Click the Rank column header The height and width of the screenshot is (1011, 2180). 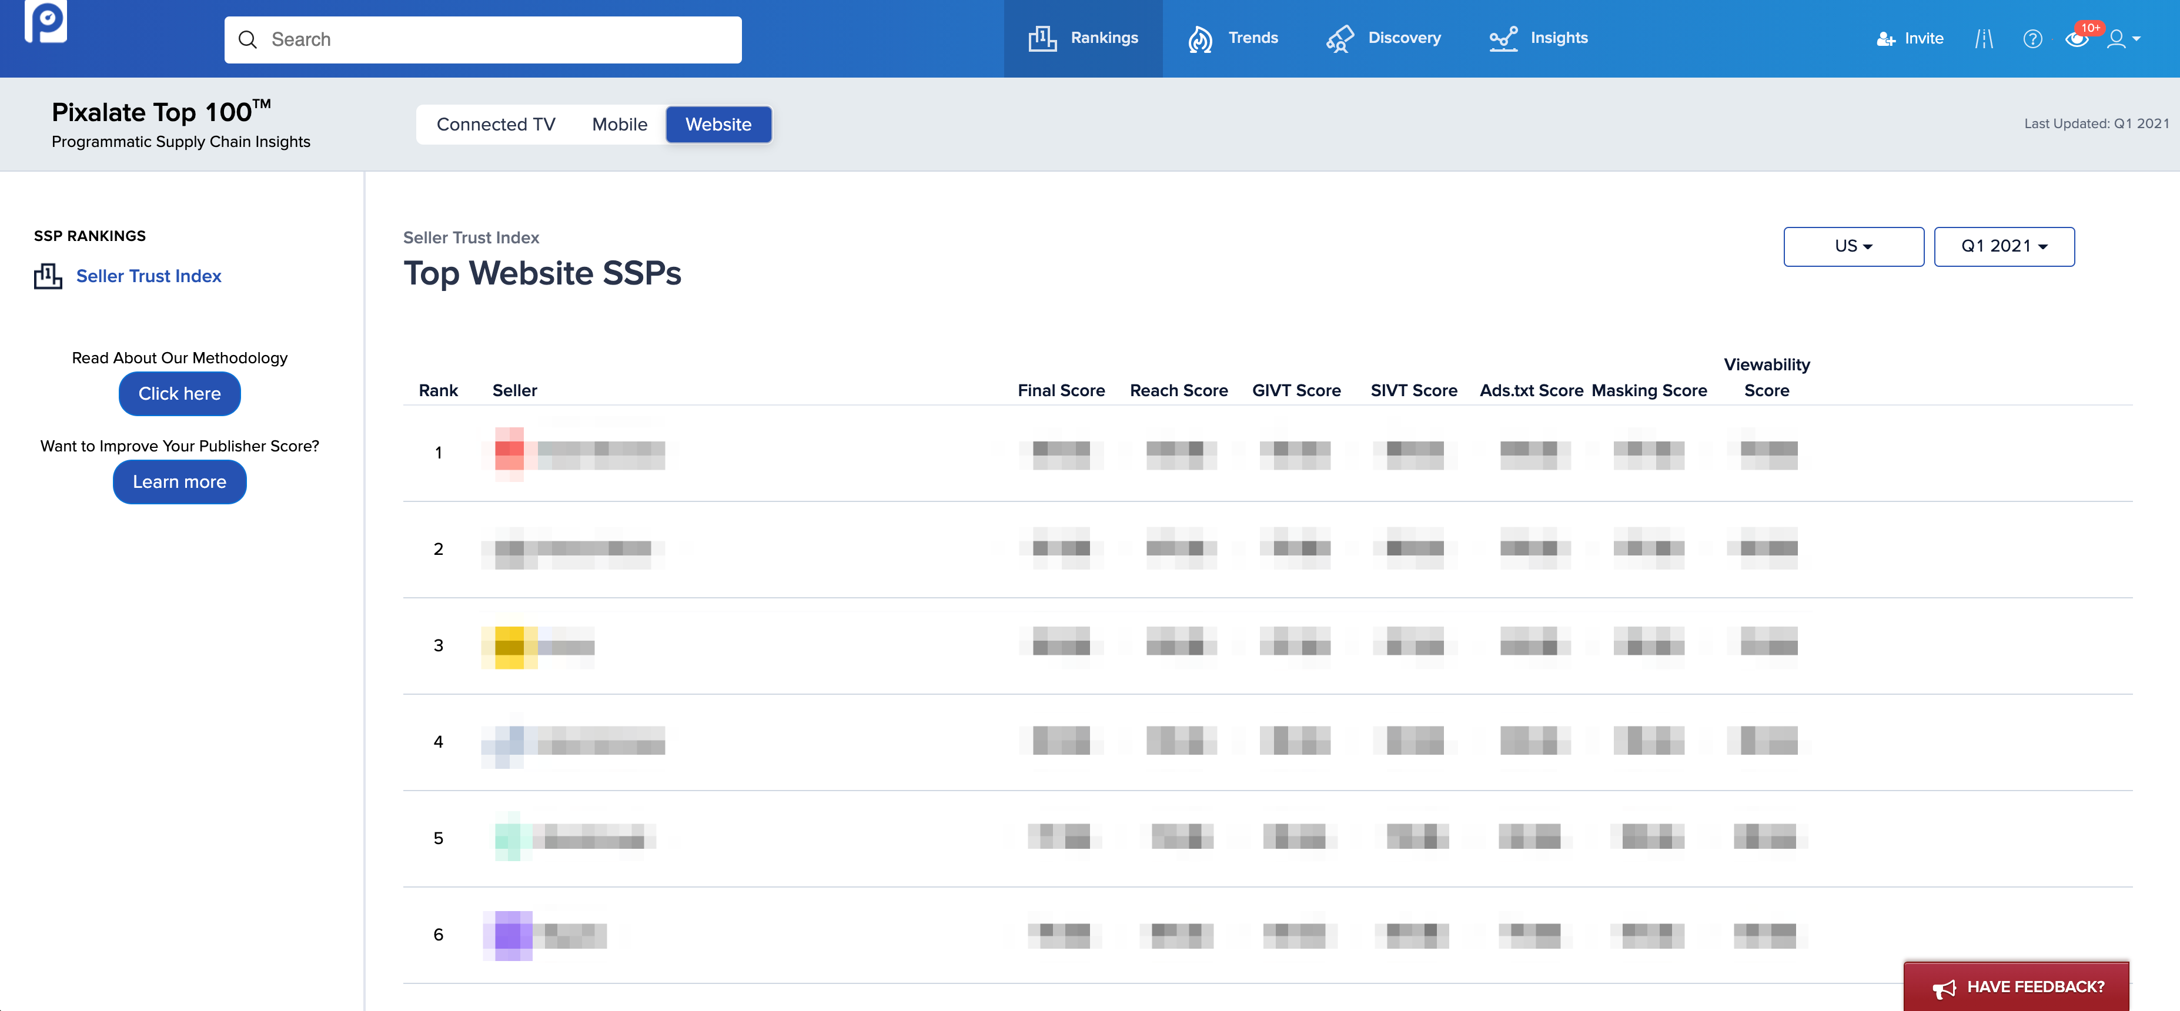(x=439, y=390)
